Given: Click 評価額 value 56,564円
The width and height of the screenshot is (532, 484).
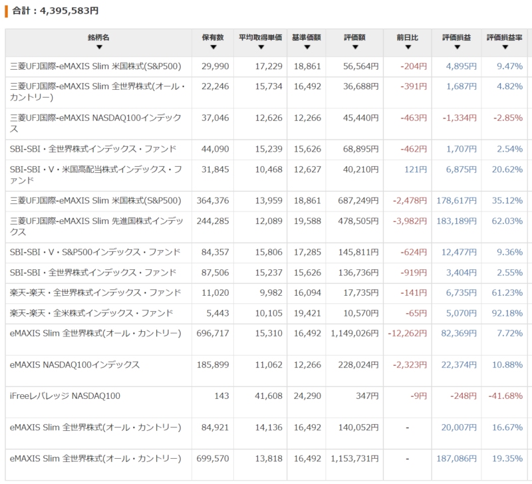Looking at the screenshot, I should pos(360,66).
